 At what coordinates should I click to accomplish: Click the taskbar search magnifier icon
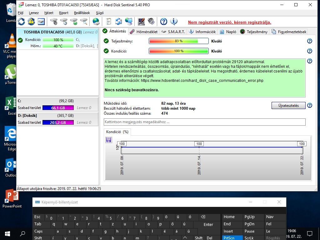[22, 234]
